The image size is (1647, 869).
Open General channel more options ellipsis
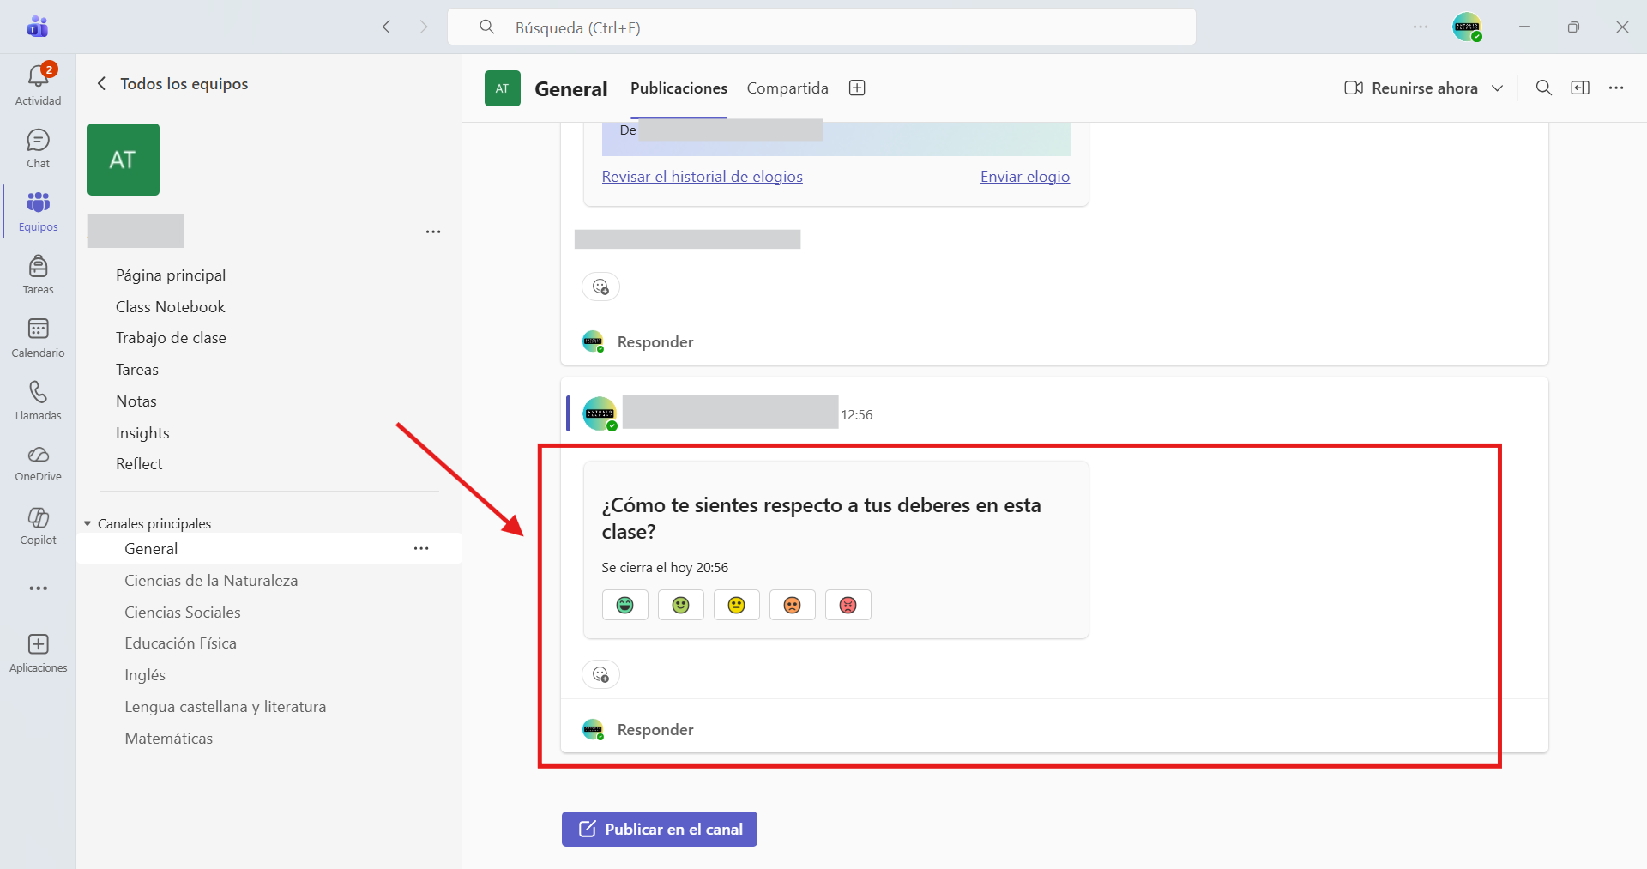pos(421,548)
